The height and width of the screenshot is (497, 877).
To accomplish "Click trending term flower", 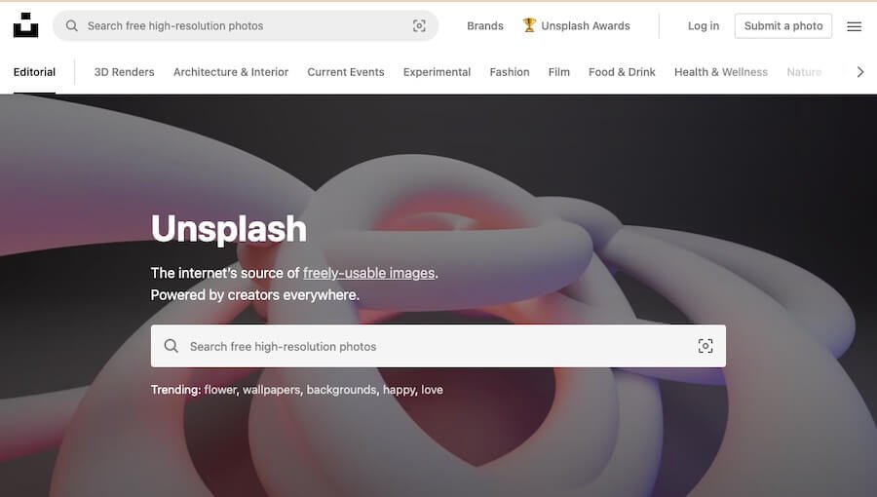I will coord(220,390).
